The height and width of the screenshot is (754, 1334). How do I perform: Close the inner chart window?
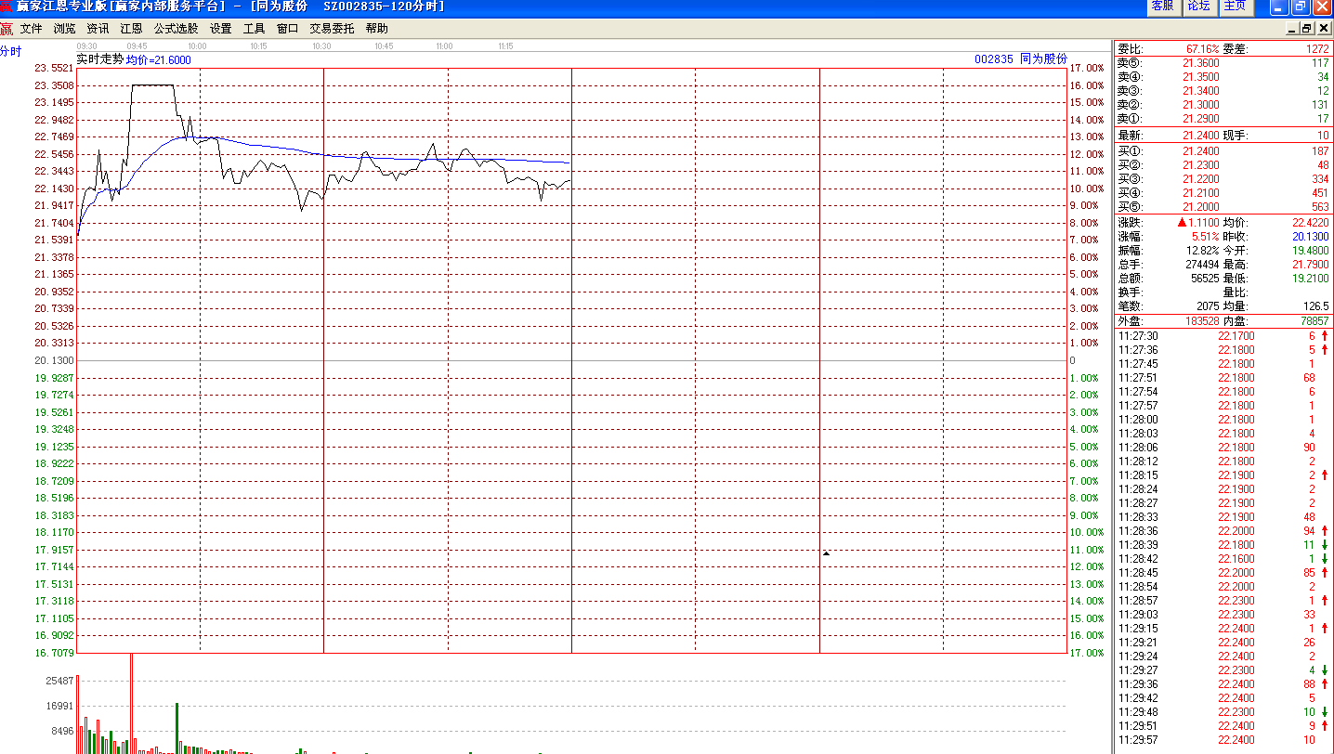coord(1323,29)
